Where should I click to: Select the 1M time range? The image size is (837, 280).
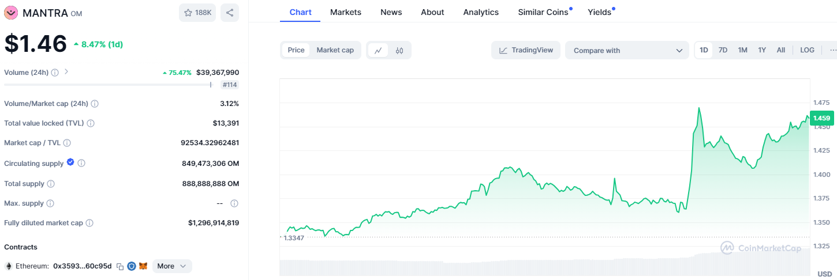(x=742, y=50)
